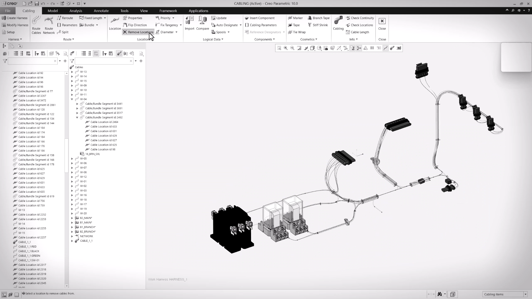Click the Auto Designate button
Viewport: 532px width, 299px height.
pos(224,25)
